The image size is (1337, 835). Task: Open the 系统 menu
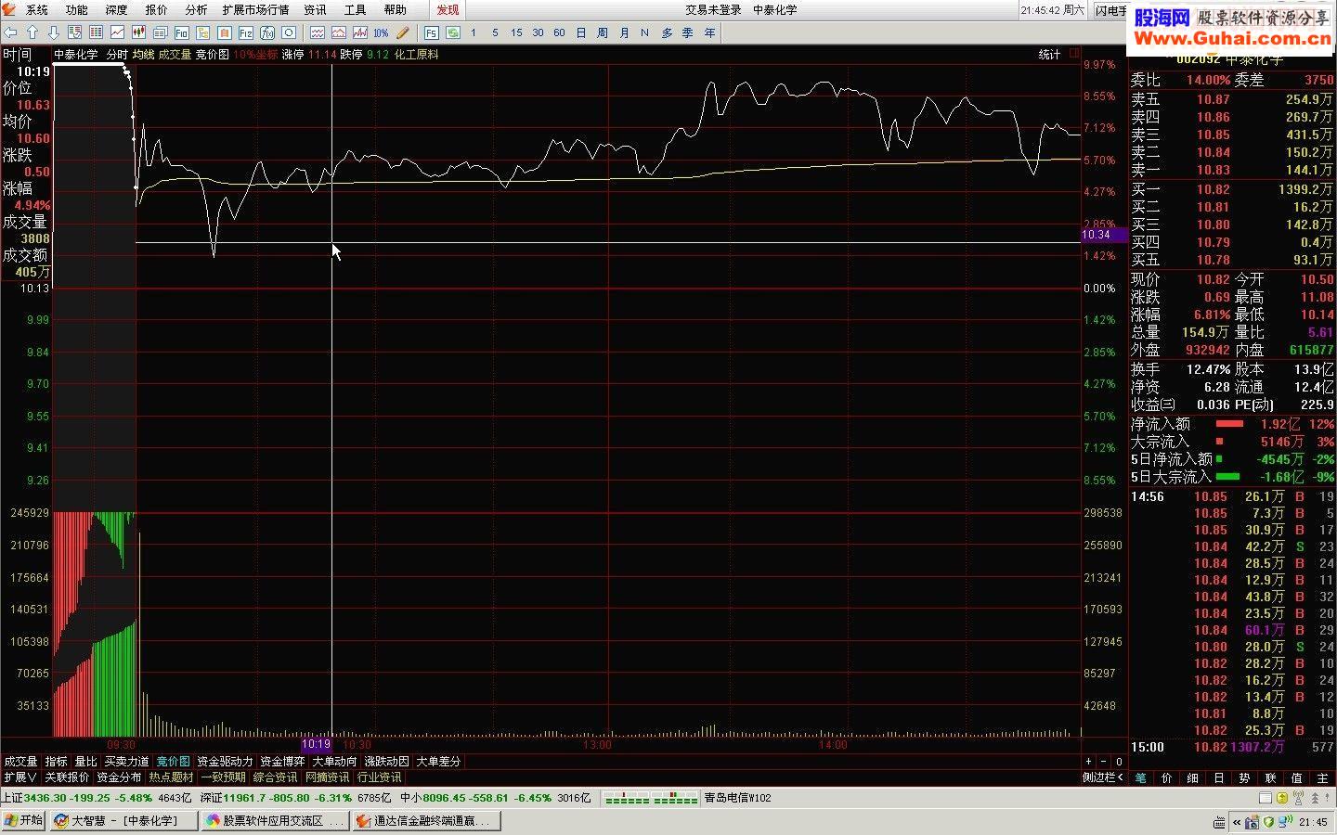(x=37, y=9)
